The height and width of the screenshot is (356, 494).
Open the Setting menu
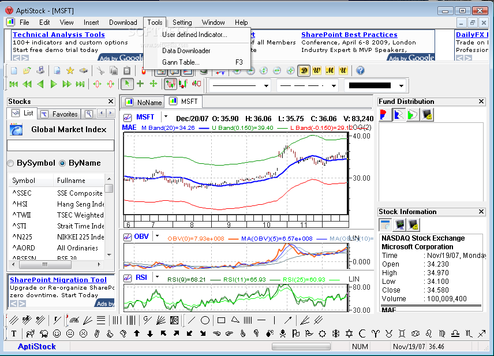click(182, 23)
